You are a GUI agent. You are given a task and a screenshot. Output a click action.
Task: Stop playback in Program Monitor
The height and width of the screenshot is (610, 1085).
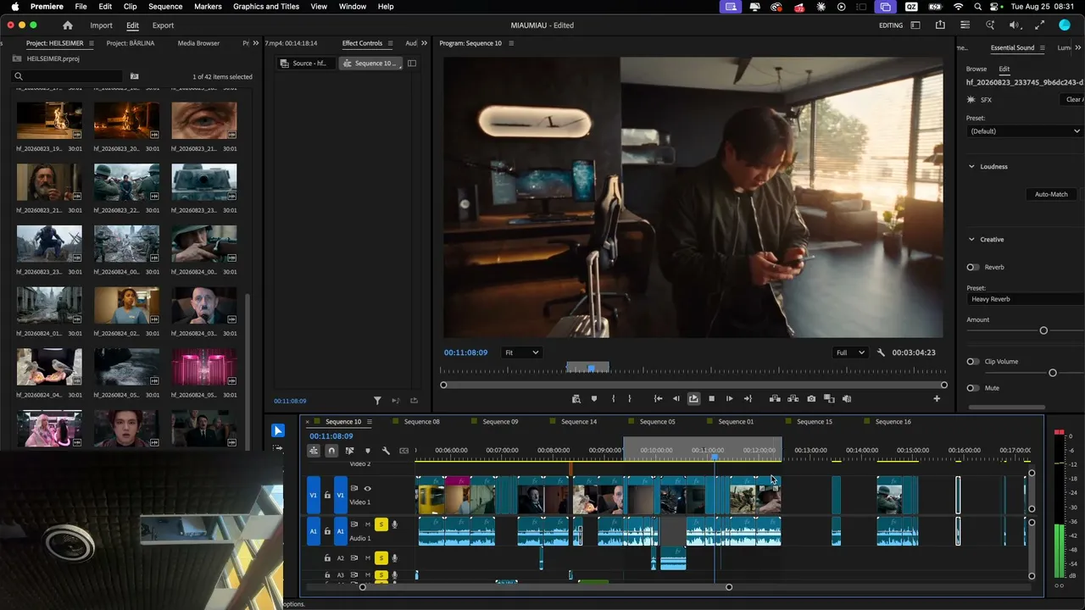(x=711, y=399)
